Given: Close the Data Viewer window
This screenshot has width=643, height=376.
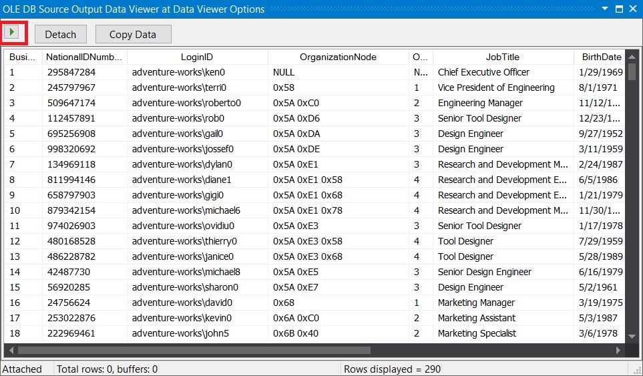Looking at the screenshot, I should coord(633,9).
